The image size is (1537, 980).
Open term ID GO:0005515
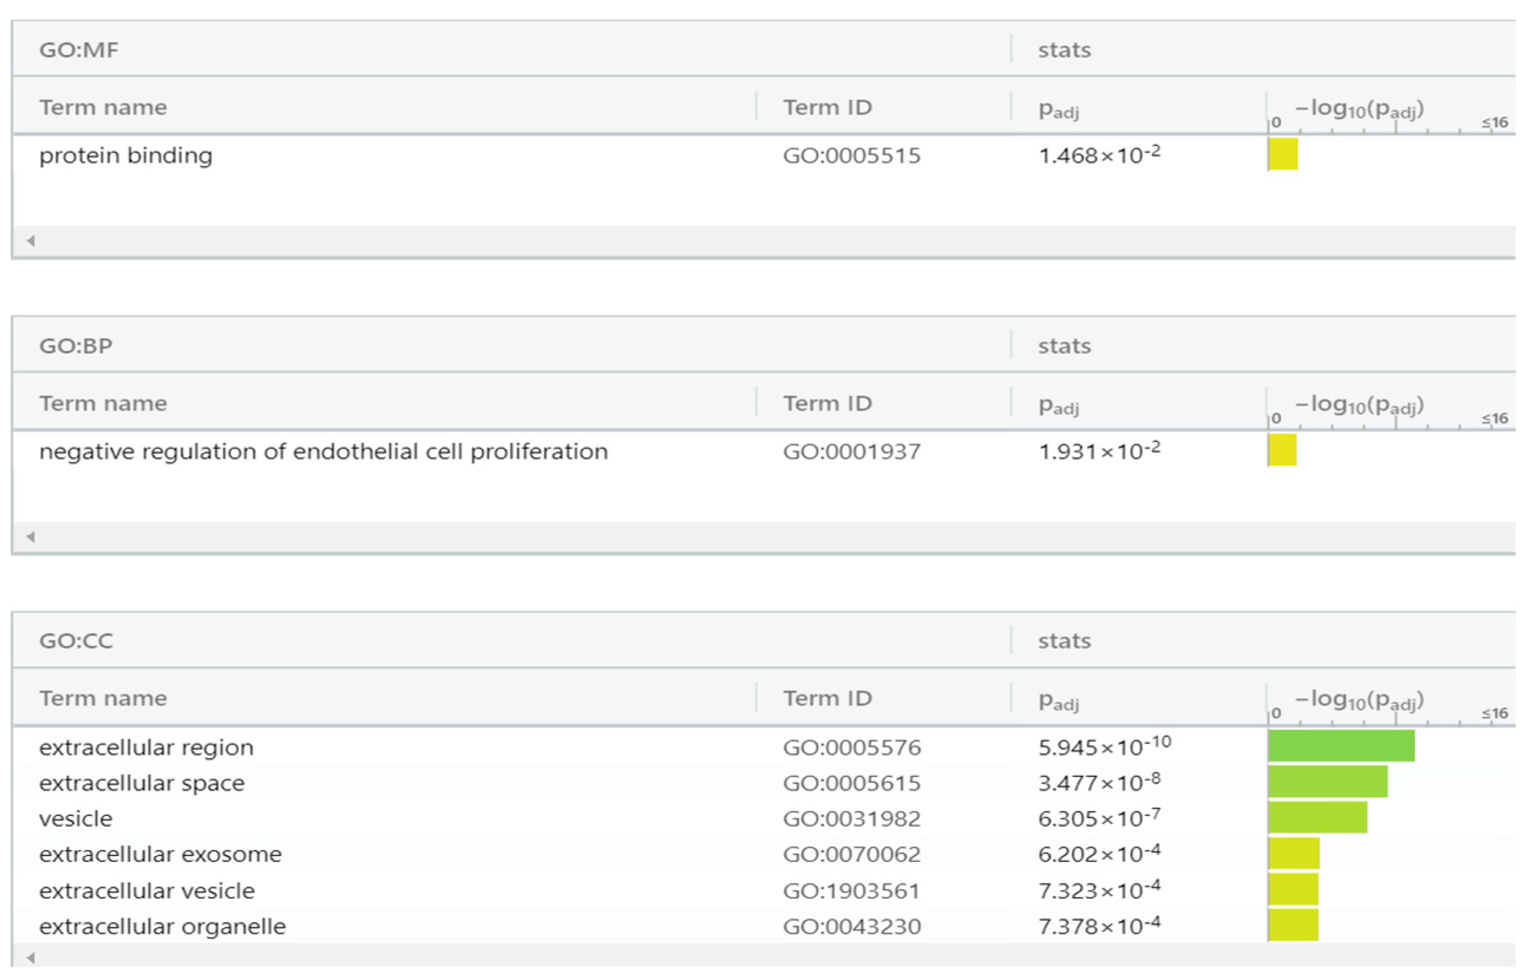click(851, 156)
